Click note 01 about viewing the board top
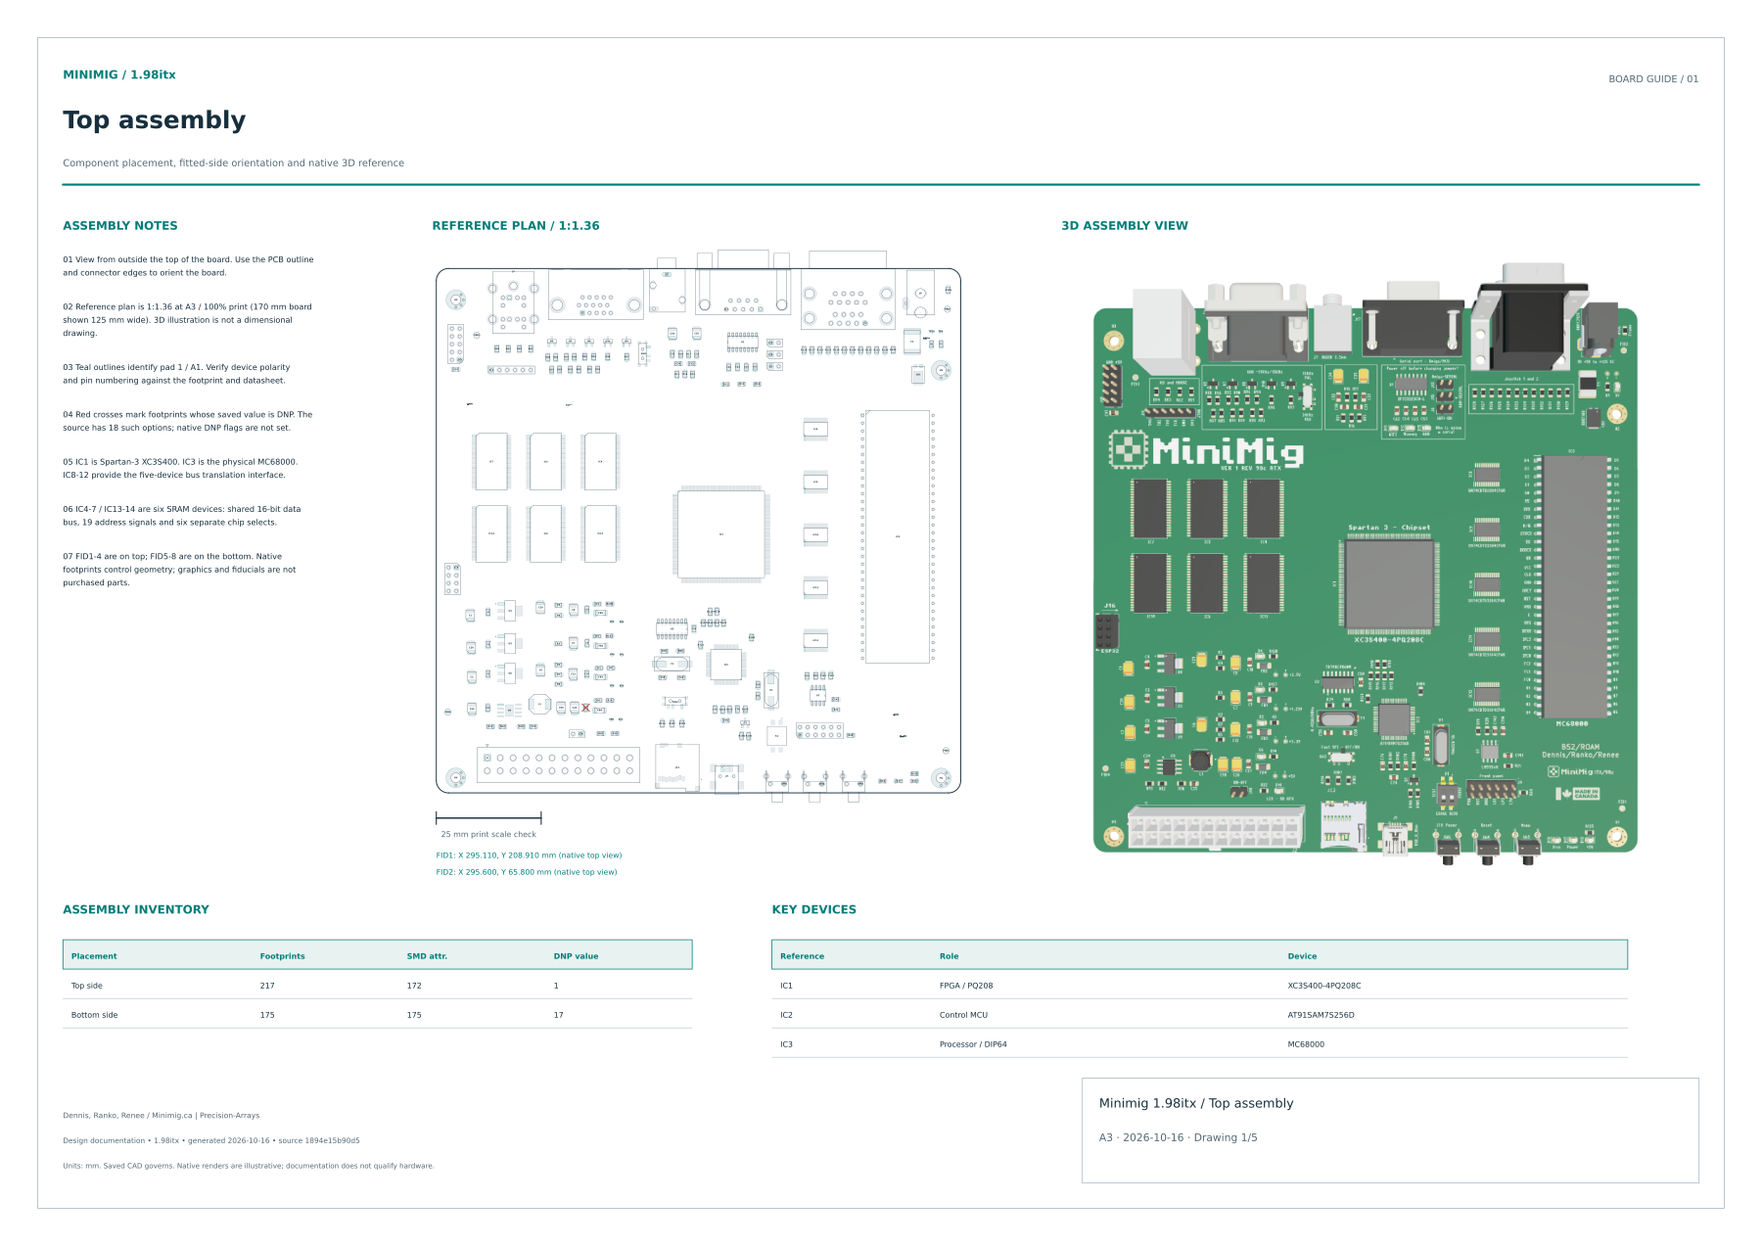The width and height of the screenshot is (1762, 1246). click(x=189, y=266)
